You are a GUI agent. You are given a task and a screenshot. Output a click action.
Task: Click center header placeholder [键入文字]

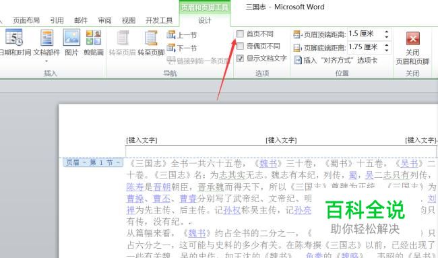[x=281, y=140]
